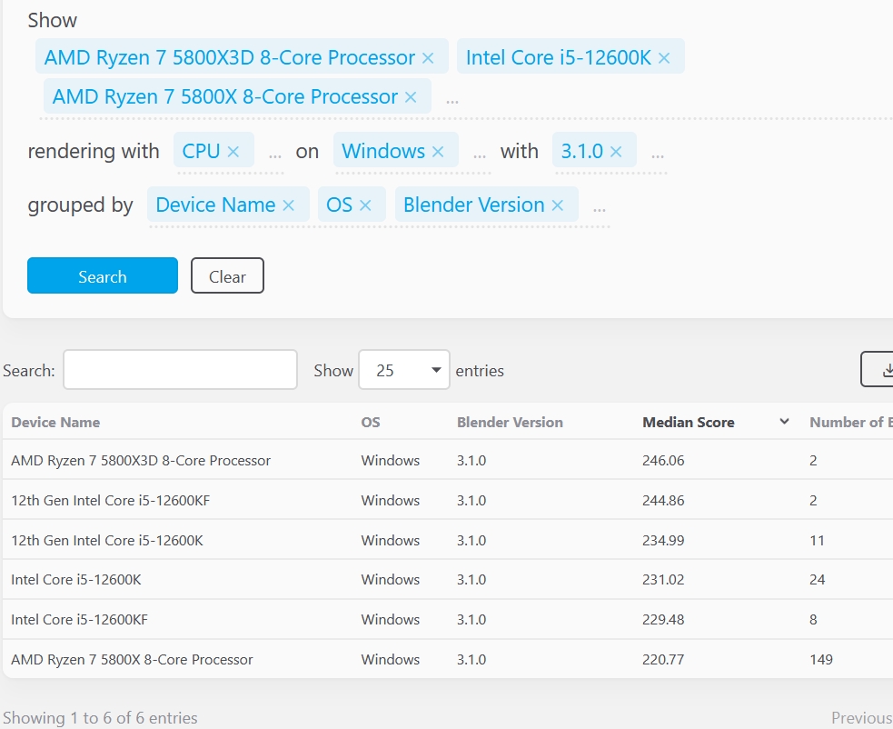Click median score 244.86
Image resolution: width=893 pixels, height=729 pixels.
pyautogui.click(x=663, y=501)
